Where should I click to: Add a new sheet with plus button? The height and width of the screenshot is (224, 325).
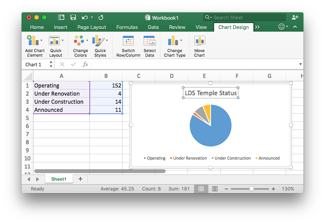coord(80,179)
